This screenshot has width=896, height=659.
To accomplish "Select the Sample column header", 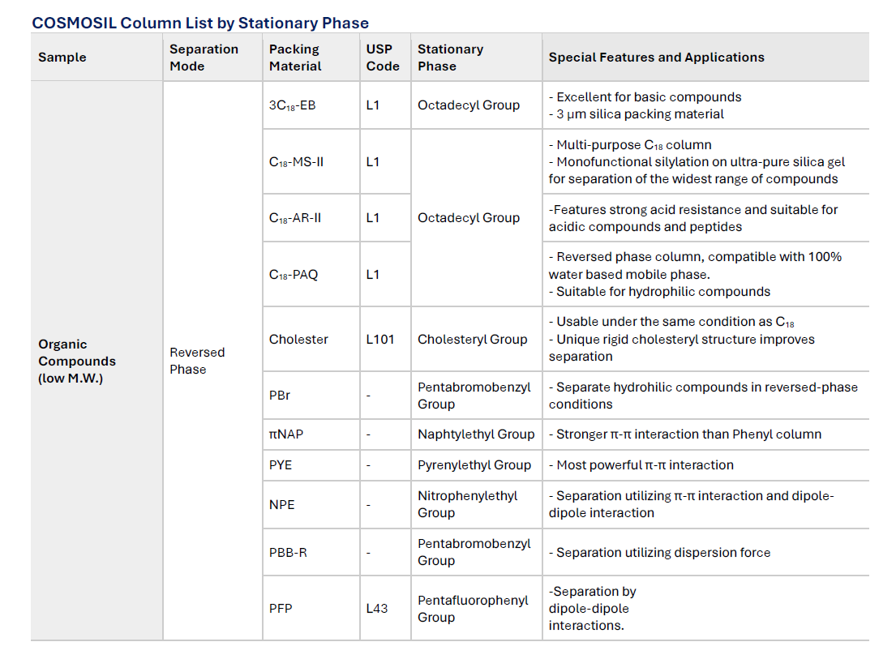I will [62, 58].
